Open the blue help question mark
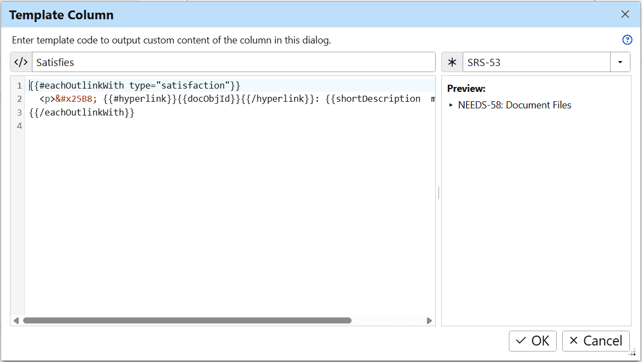This screenshot has width=642, height=362. pos(627,40)
